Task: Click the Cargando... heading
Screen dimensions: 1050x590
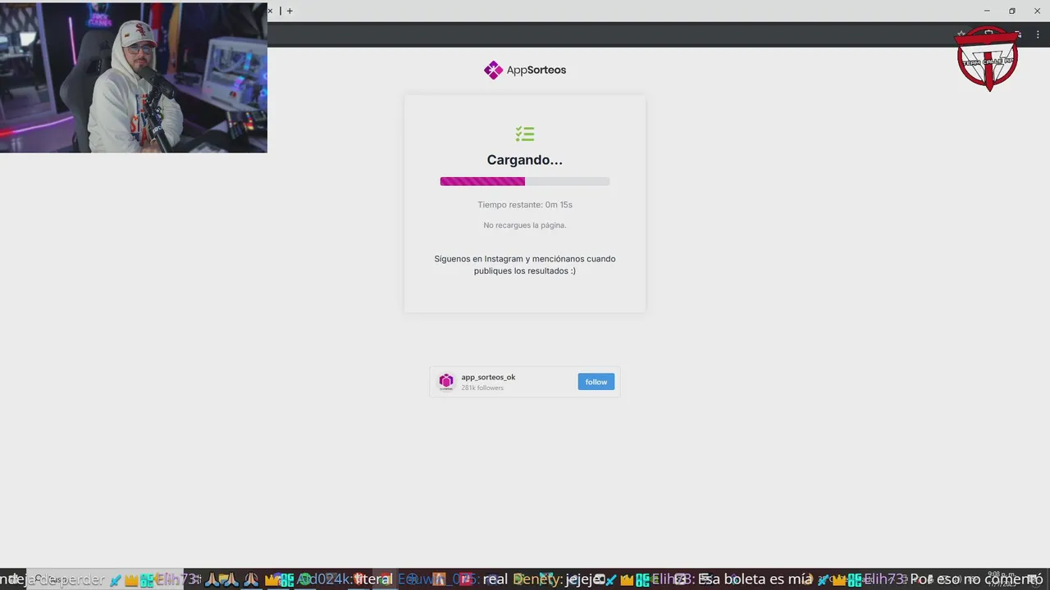Action: [525, 160]
